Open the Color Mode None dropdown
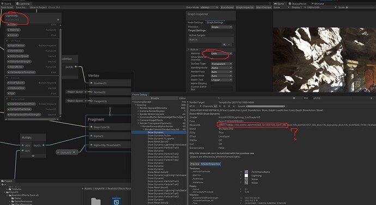Screen dimensions: 376x205 (x=209, y=8)
